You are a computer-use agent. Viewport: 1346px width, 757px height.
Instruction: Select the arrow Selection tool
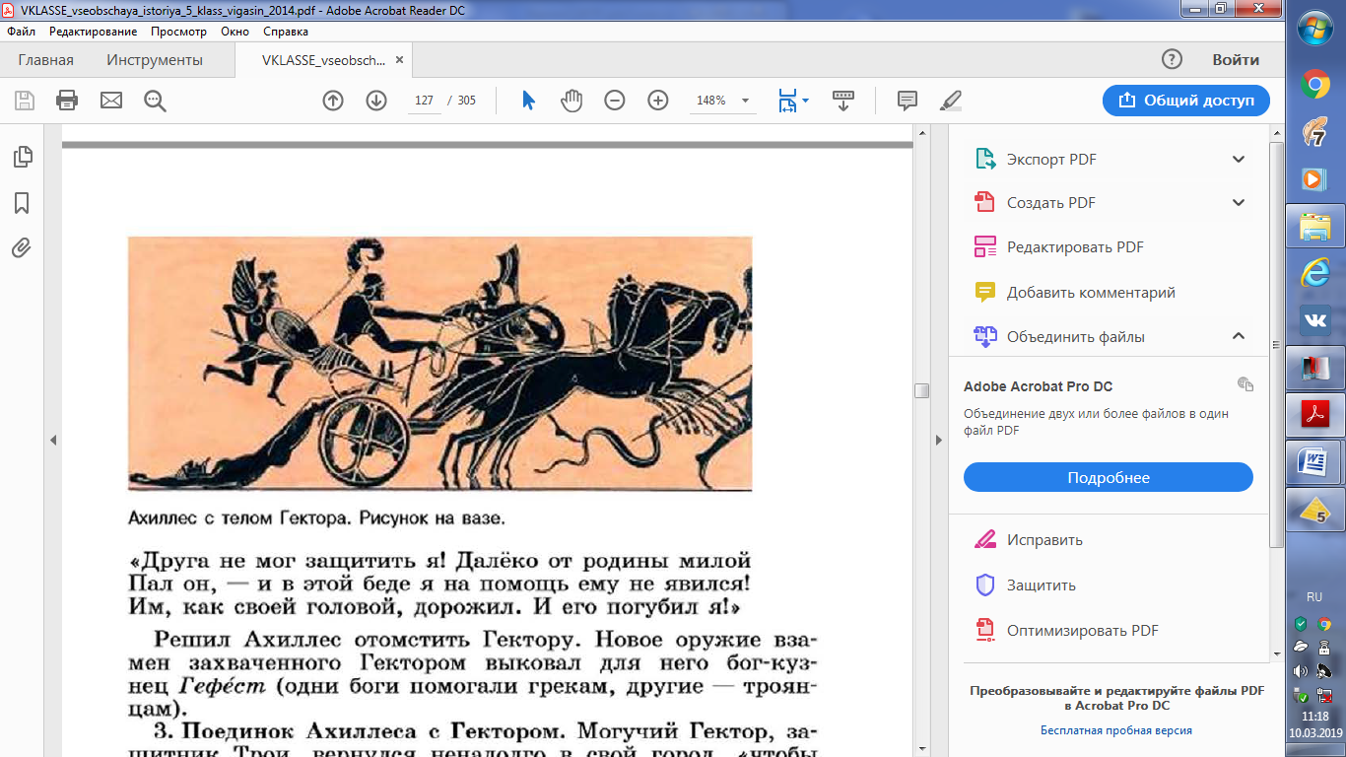(x=528, y=100)
